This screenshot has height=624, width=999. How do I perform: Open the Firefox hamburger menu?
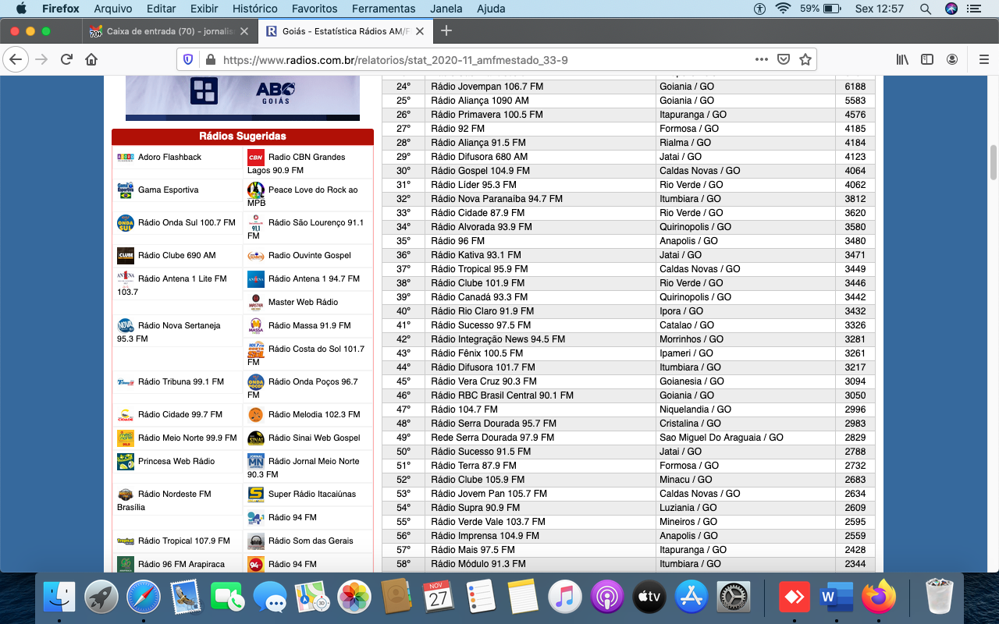tap(983, 59)
